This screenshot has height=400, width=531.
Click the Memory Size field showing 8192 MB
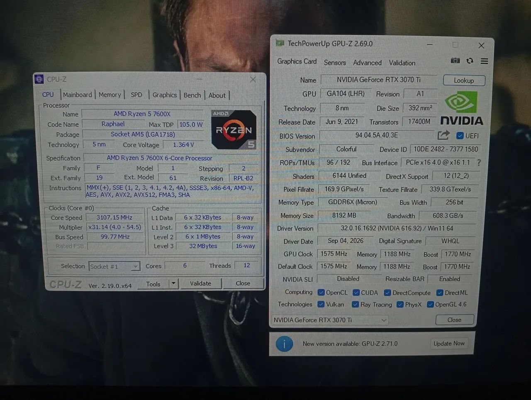(x=344, y=215)
